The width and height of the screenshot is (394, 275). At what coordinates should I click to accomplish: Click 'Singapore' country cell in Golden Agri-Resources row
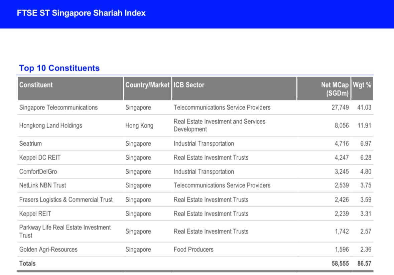pyautogui.click(x=138, y=249)
